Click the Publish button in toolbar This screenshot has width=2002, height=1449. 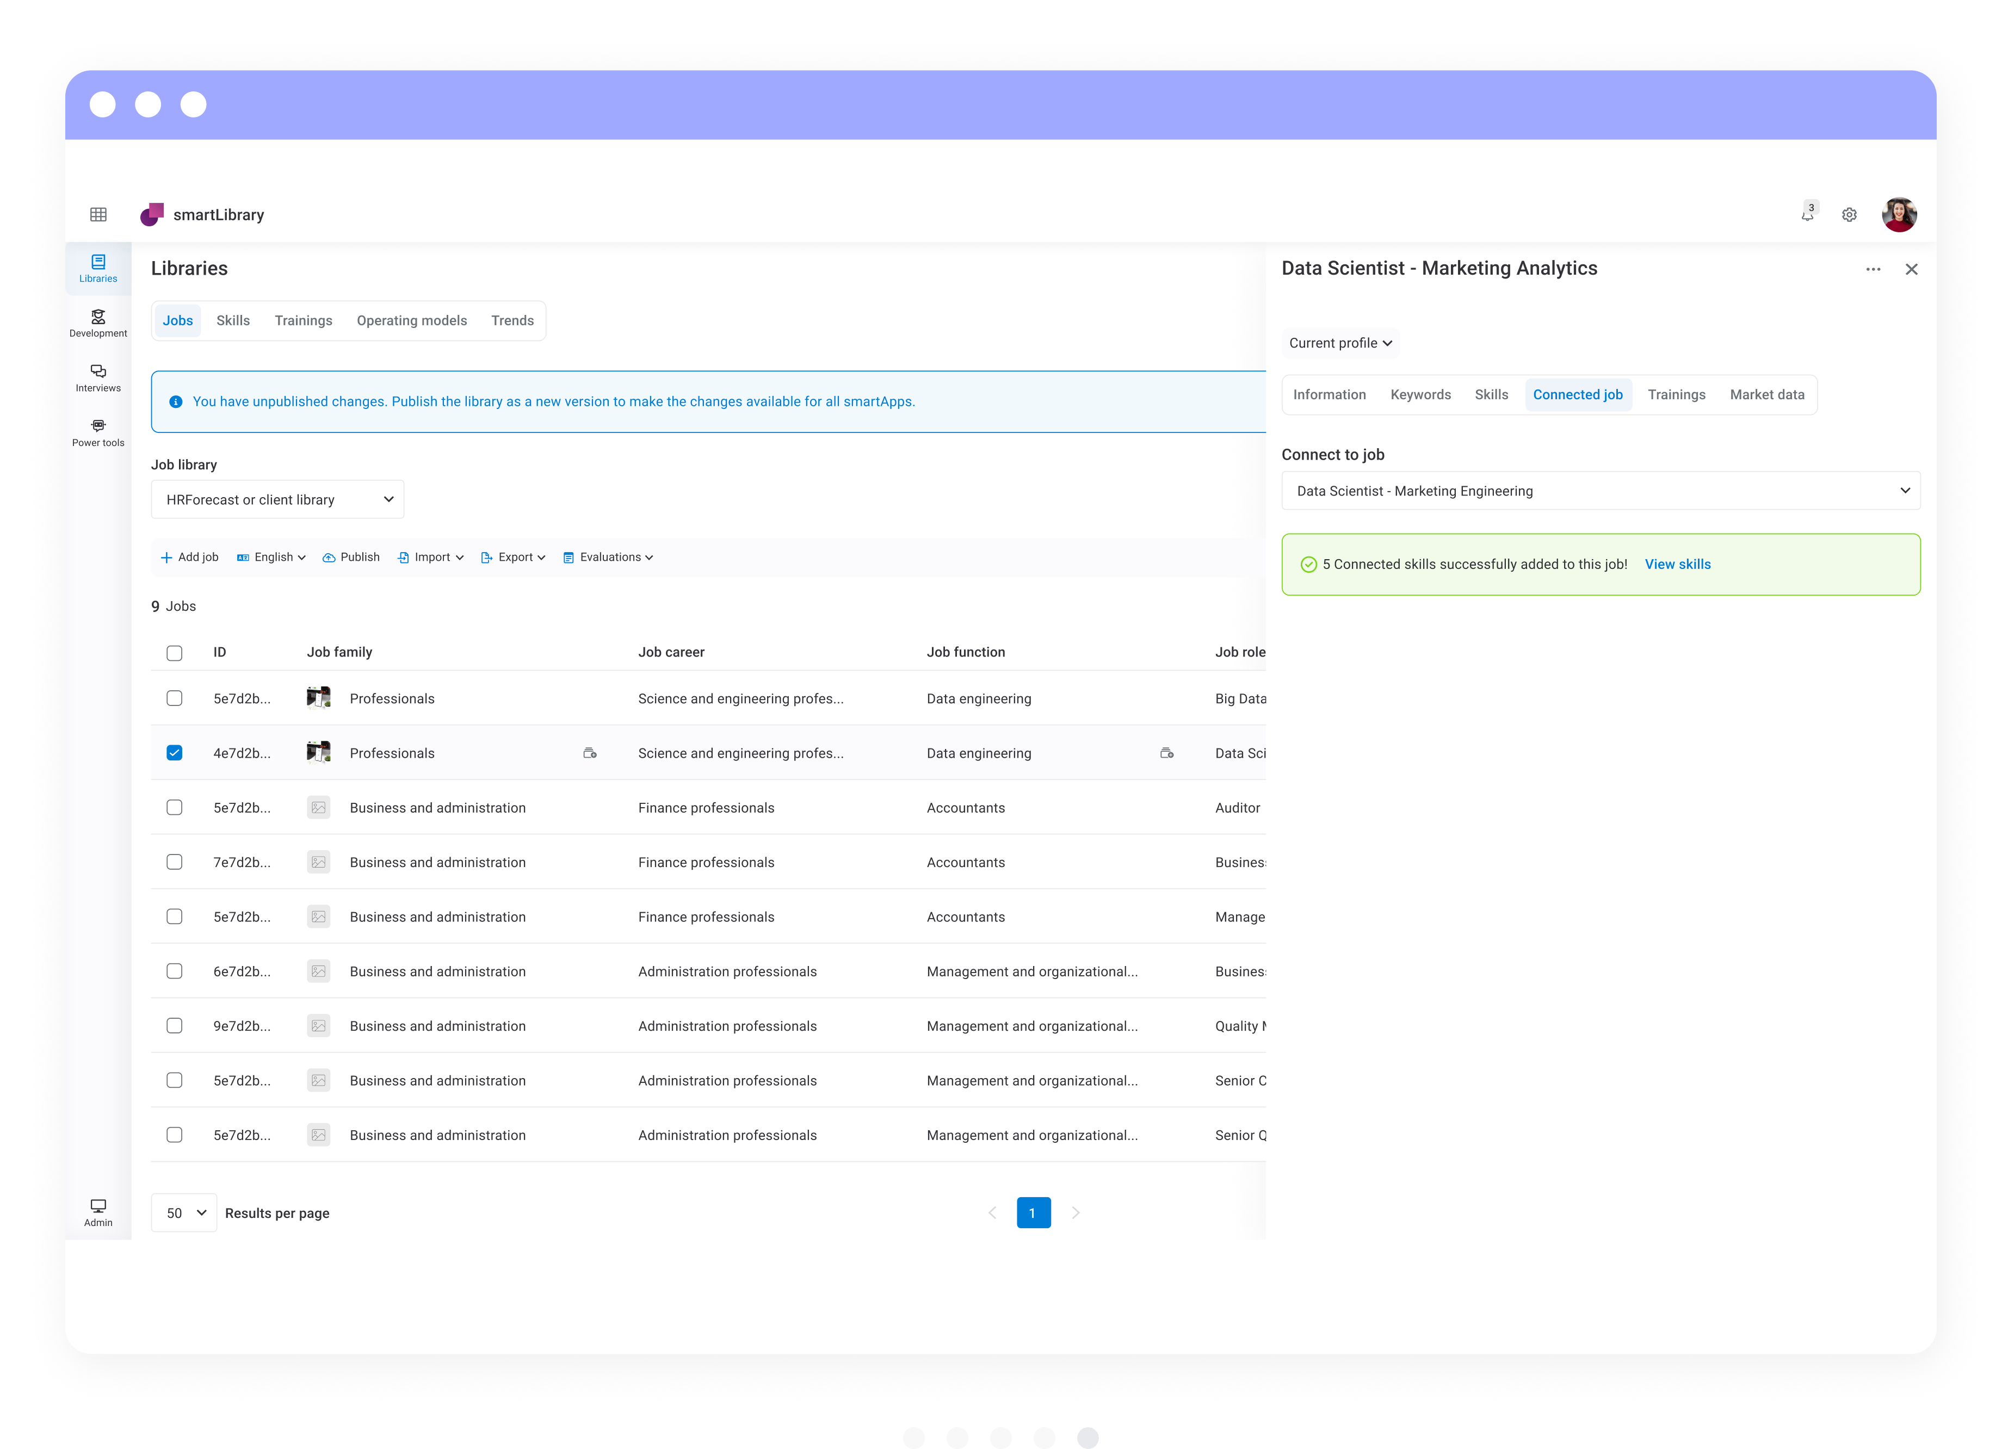[351, 557]
